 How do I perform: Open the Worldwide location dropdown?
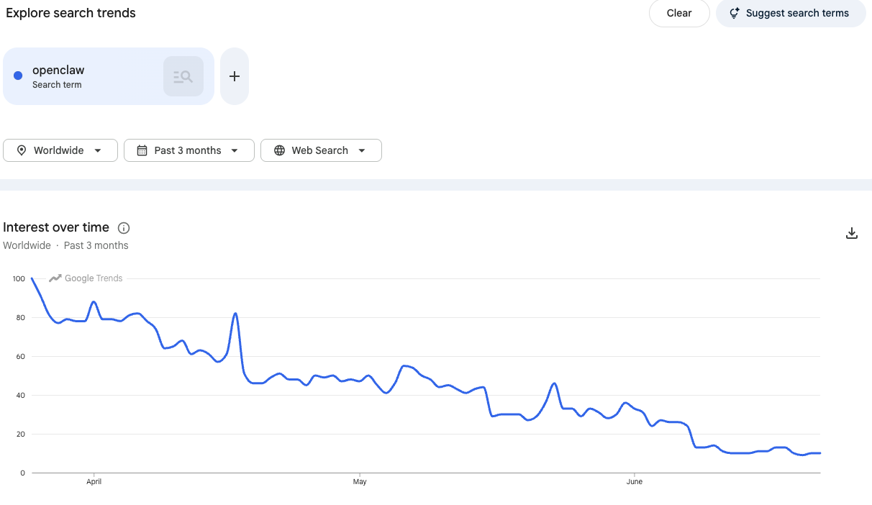point(60,150)
